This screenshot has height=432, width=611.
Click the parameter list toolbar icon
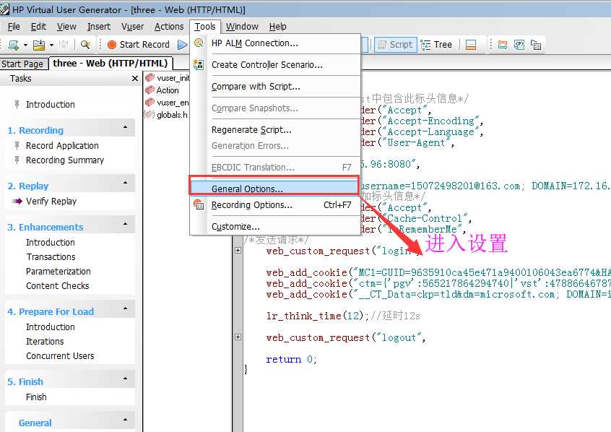click(x=519, y=45)
